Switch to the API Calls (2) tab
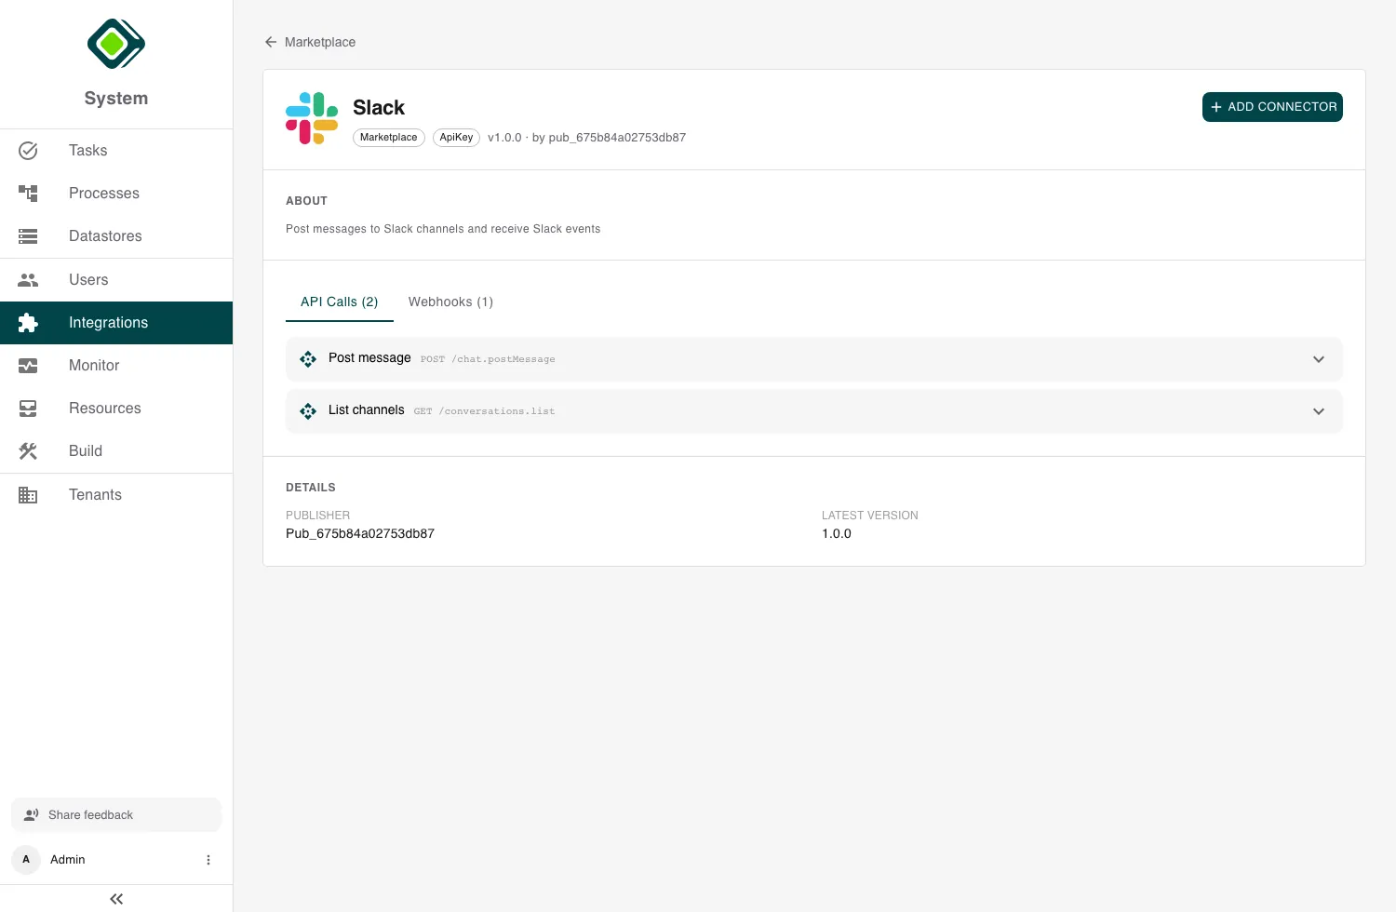This screenshot has width=1396, height=912. 340,302
